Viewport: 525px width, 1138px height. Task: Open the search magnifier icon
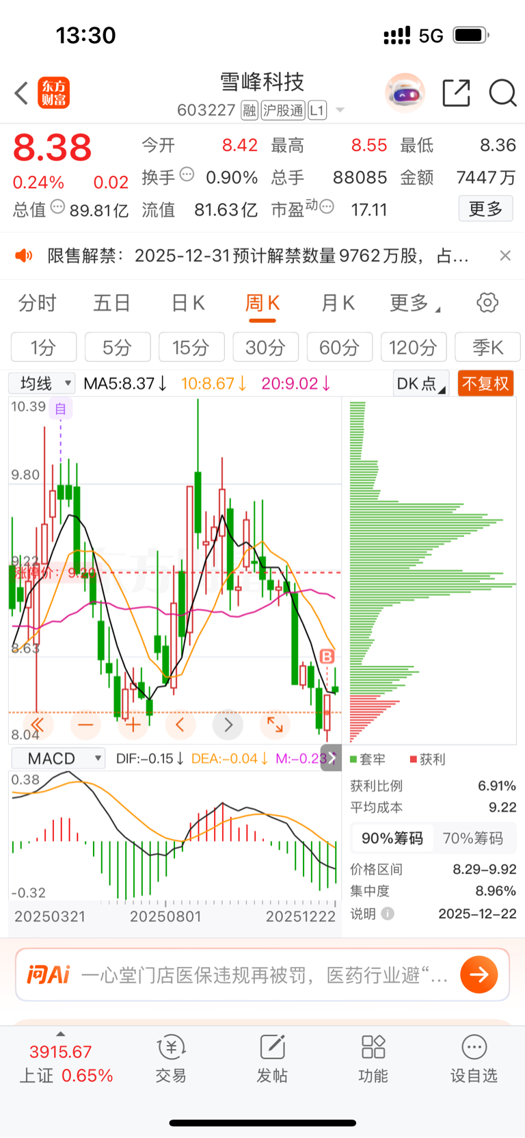502,93
